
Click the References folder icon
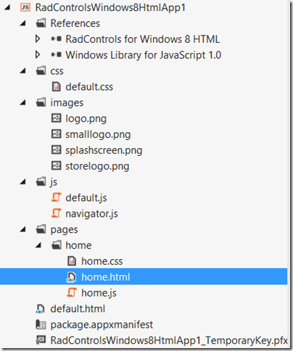tap(41, 23)
